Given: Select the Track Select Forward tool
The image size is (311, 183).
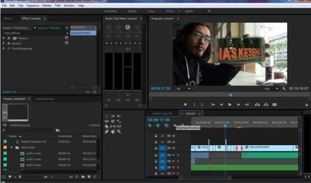Looking at the screenshot, I should (112, 116).
